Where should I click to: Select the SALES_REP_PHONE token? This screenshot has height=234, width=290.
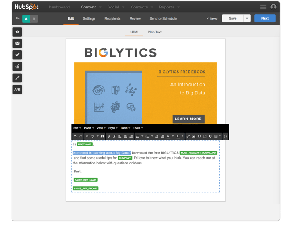pos(85,189)
